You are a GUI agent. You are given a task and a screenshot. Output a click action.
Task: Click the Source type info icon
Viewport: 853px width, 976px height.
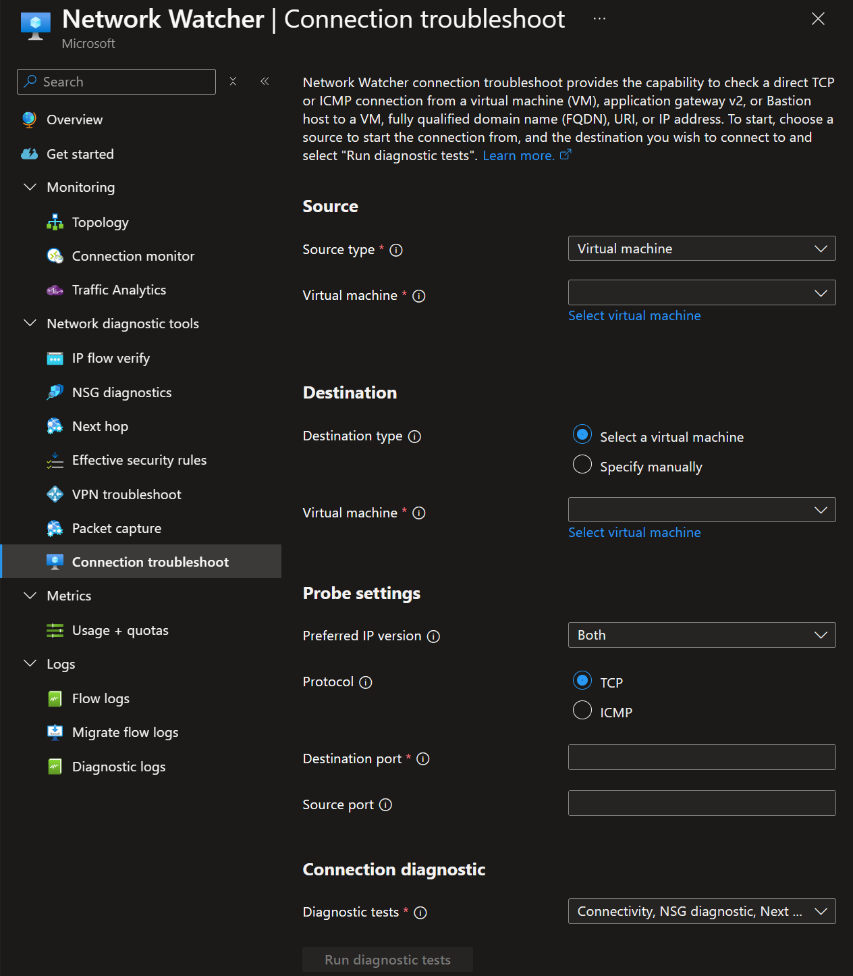pyautogui.click(x=396, y=250)
